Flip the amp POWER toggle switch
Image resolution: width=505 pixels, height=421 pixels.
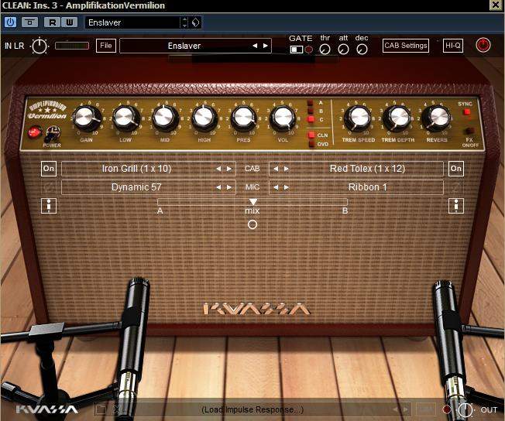53,133
